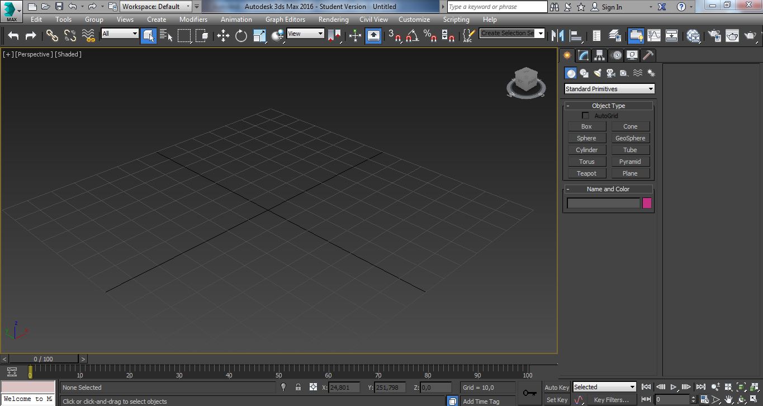Image resolution: width=763 pixels, height=406 pixels.
Task: Open the Material Editor
Action: pyautogui.click(x=693, y=35)
